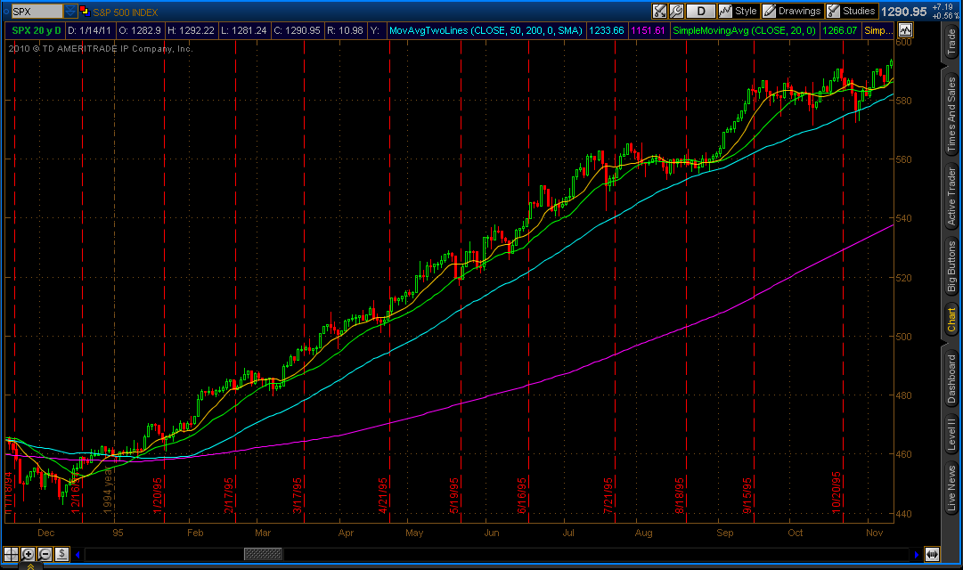Expand the double chevron panel at bottom left

pyautogui.click(x=30, y=566)
